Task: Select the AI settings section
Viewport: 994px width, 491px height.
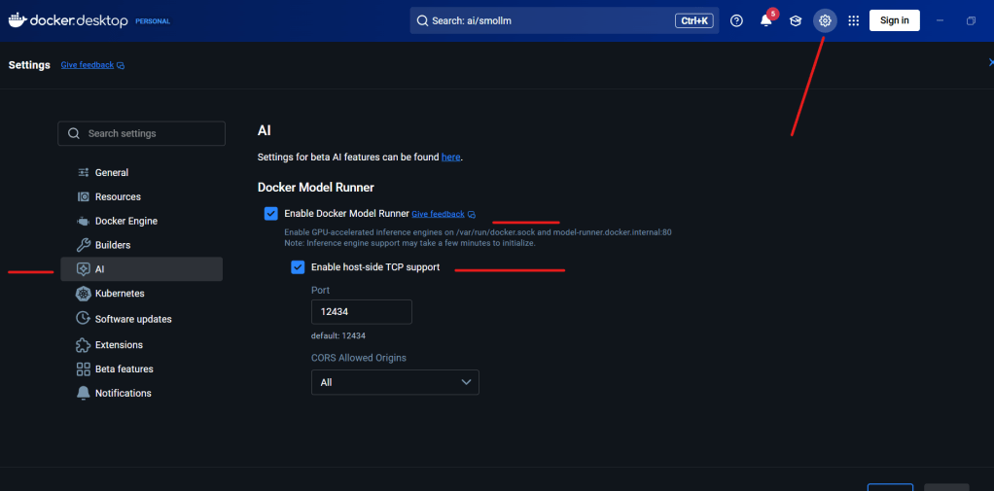Action: [141, 269]
